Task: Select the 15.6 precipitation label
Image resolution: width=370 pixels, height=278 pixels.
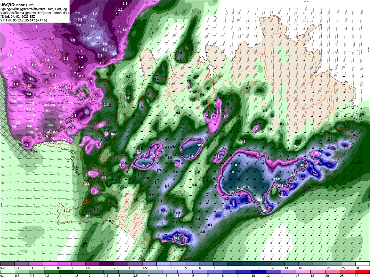Action: coord(304,165)
